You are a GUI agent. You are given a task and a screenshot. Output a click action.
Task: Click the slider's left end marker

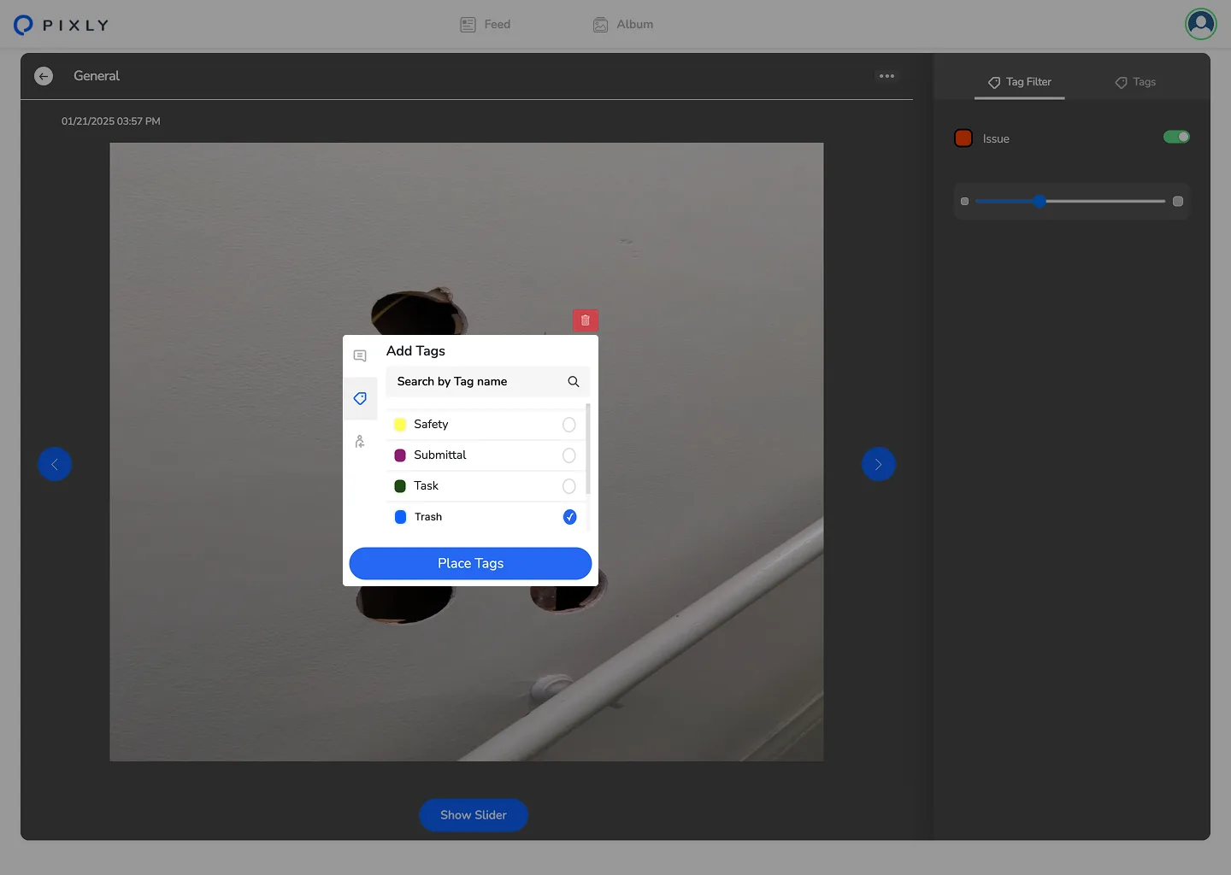(x=965, y=202)
